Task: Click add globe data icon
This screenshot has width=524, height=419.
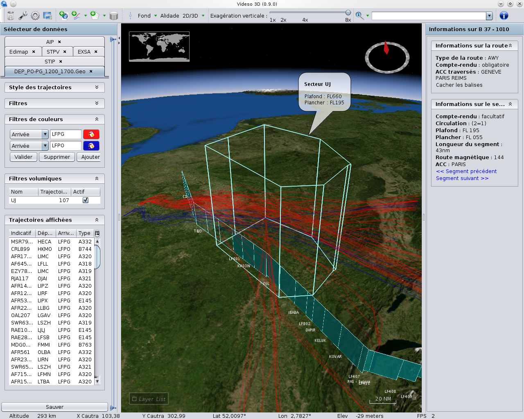Action: [x=63, y=15]
